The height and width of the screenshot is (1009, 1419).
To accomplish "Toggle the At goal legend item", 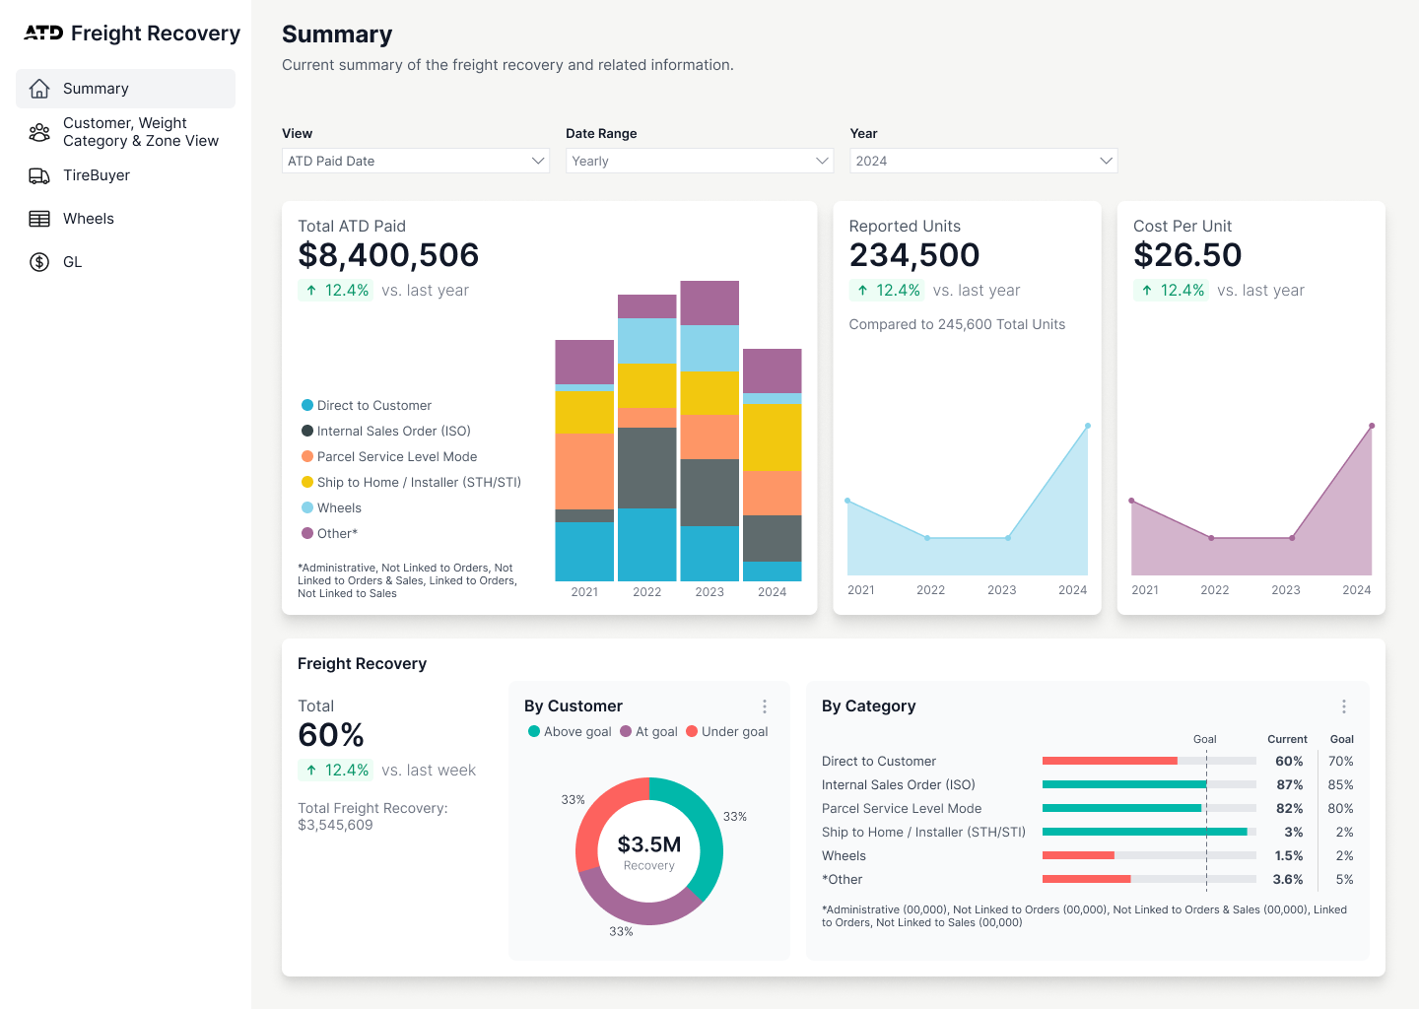I will [x=648, y=731].
